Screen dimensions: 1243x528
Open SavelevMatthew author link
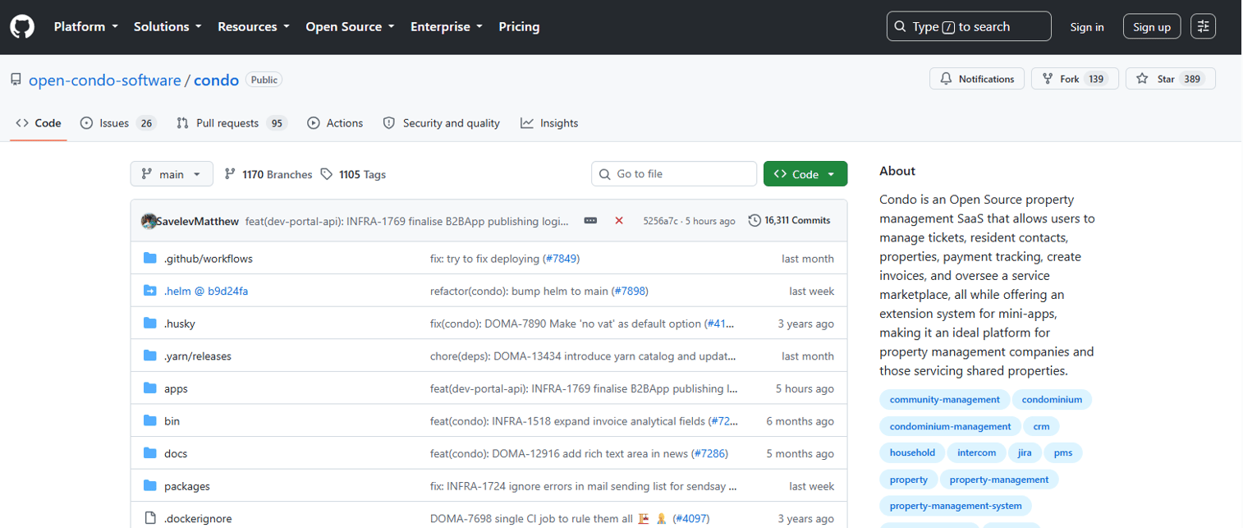198,221
